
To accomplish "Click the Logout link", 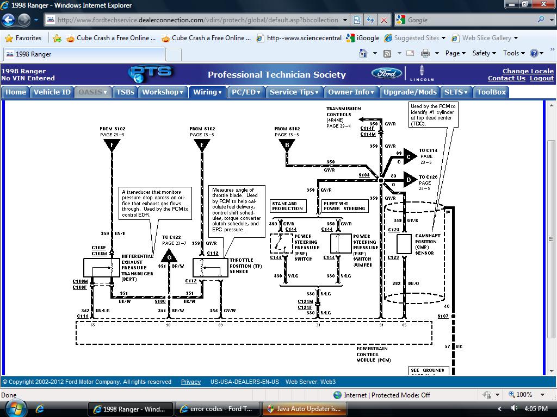I will point(542,78).
